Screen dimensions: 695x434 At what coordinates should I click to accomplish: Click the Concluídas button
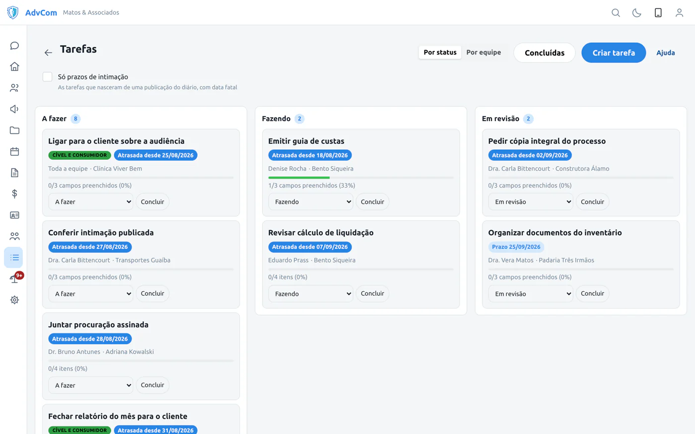(545, 53)
